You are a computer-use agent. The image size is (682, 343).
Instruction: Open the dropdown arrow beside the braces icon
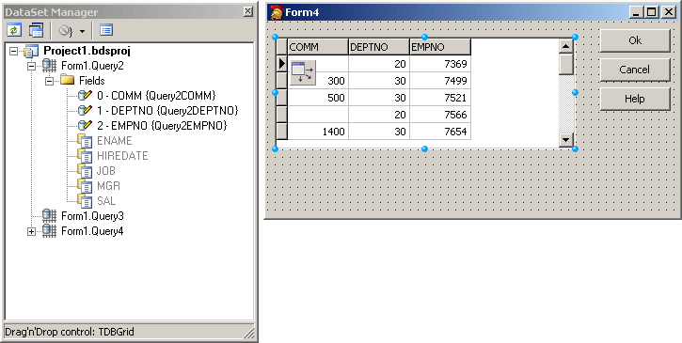[x=82, y=31]
